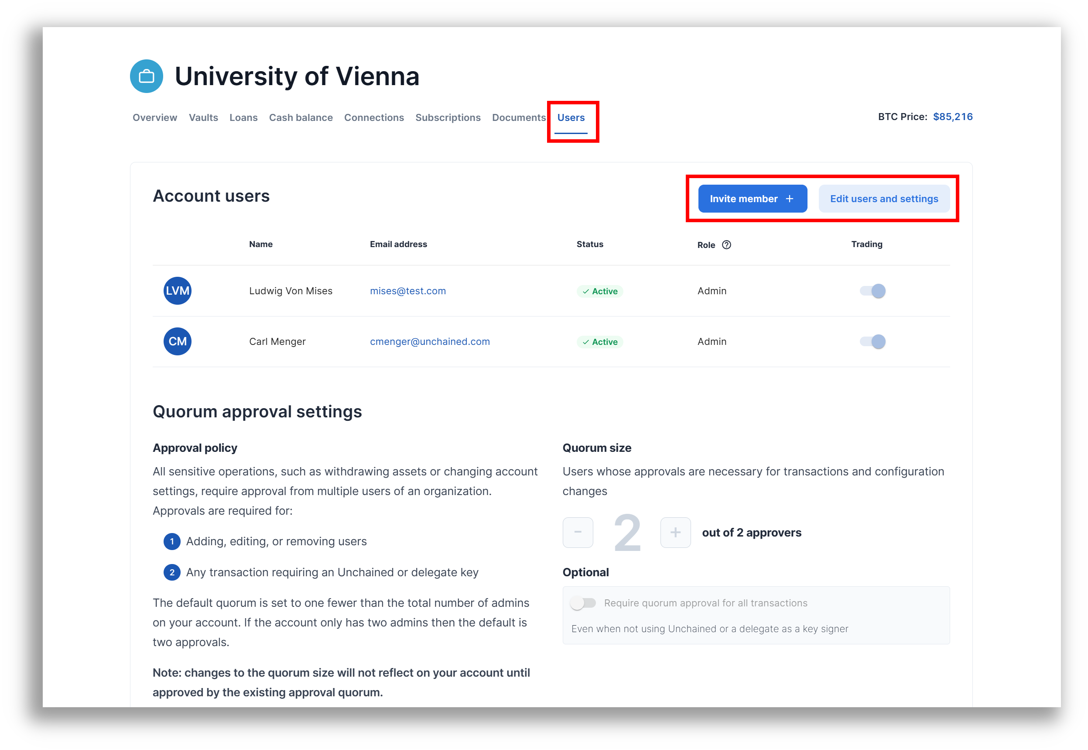Click the large quorum size number 2
The height and width of the screenshot is (750, 1088).
[627, 533]
